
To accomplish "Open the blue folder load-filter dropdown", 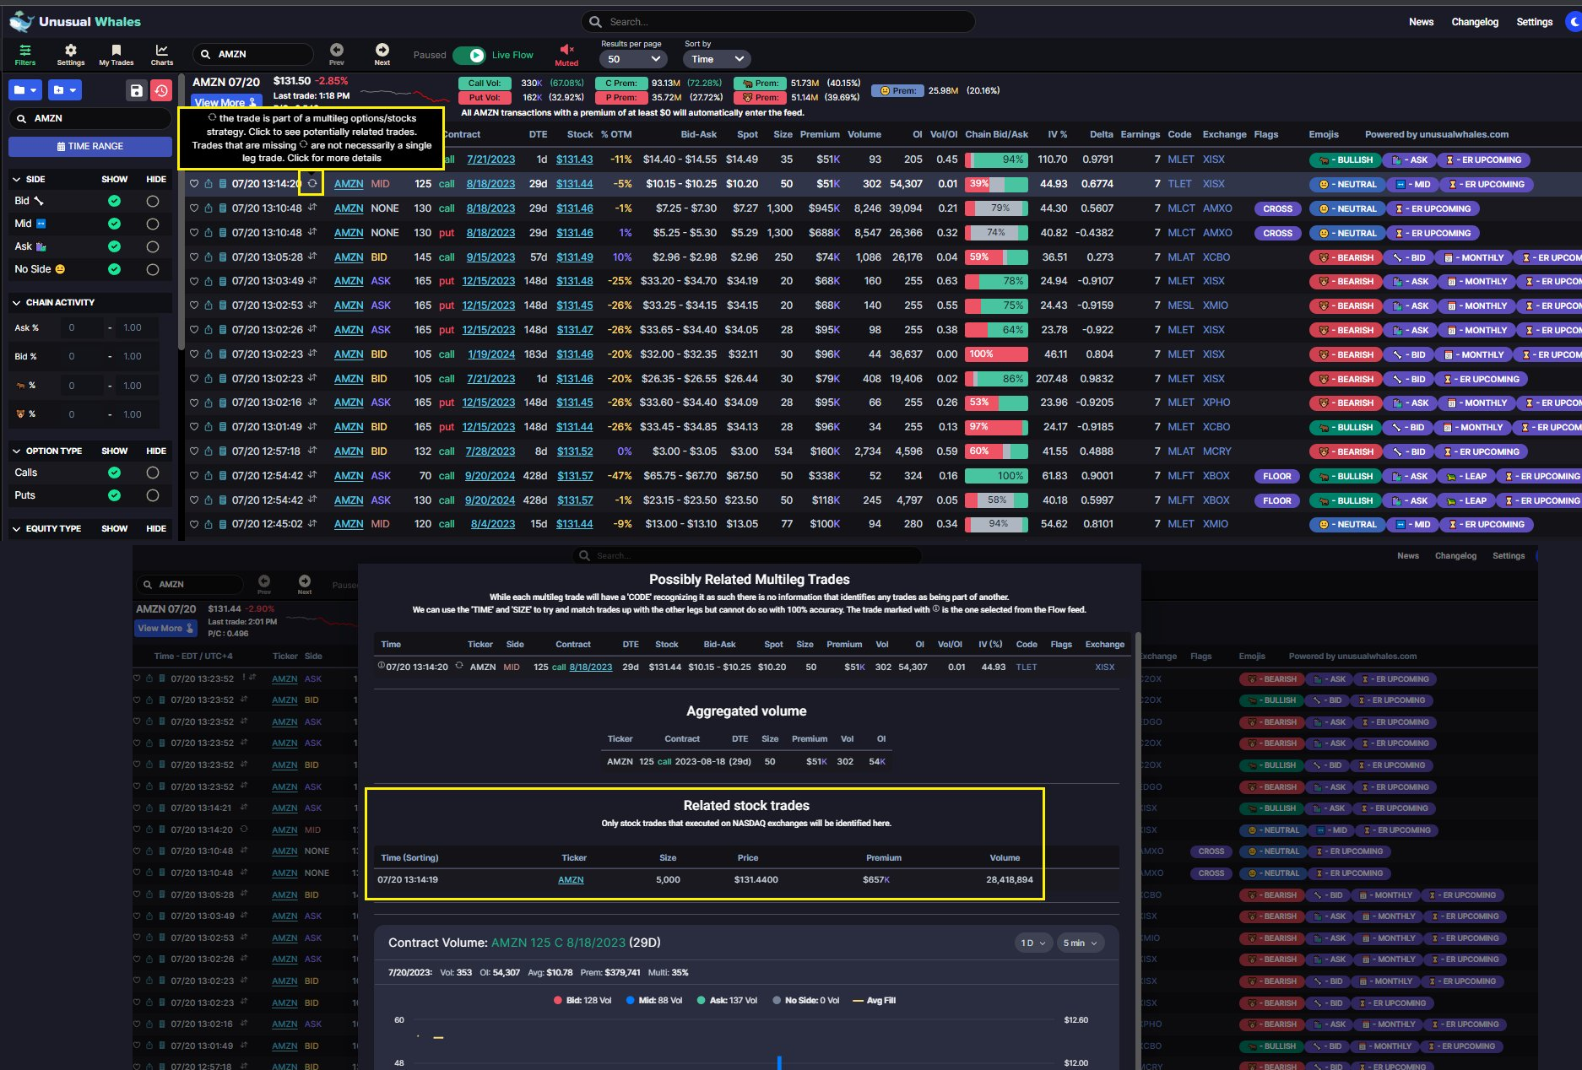I will tap(25, 89).
